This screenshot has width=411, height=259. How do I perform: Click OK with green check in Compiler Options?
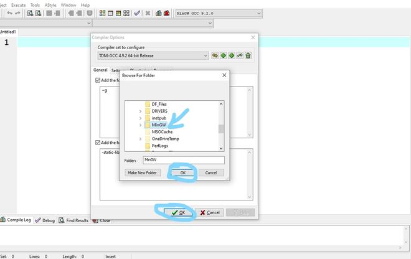pos(178,212)
